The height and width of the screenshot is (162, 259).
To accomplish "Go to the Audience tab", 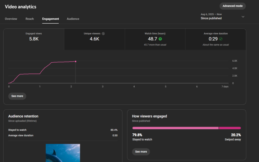I will 73,19.
